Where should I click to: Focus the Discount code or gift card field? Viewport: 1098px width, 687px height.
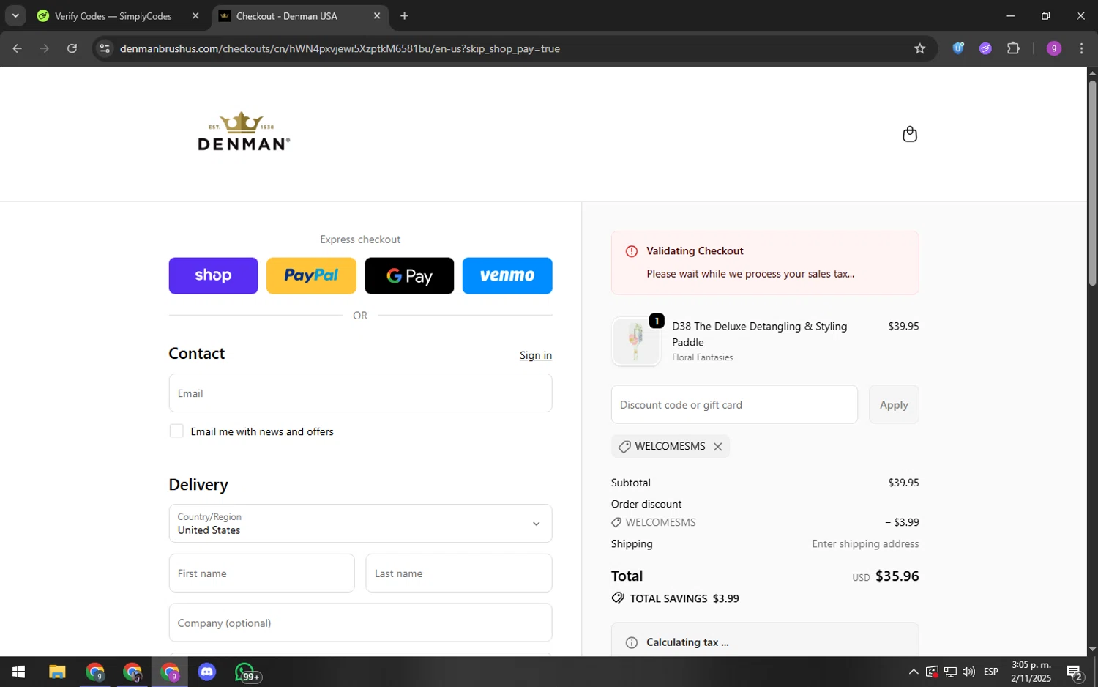coord(734,404)
